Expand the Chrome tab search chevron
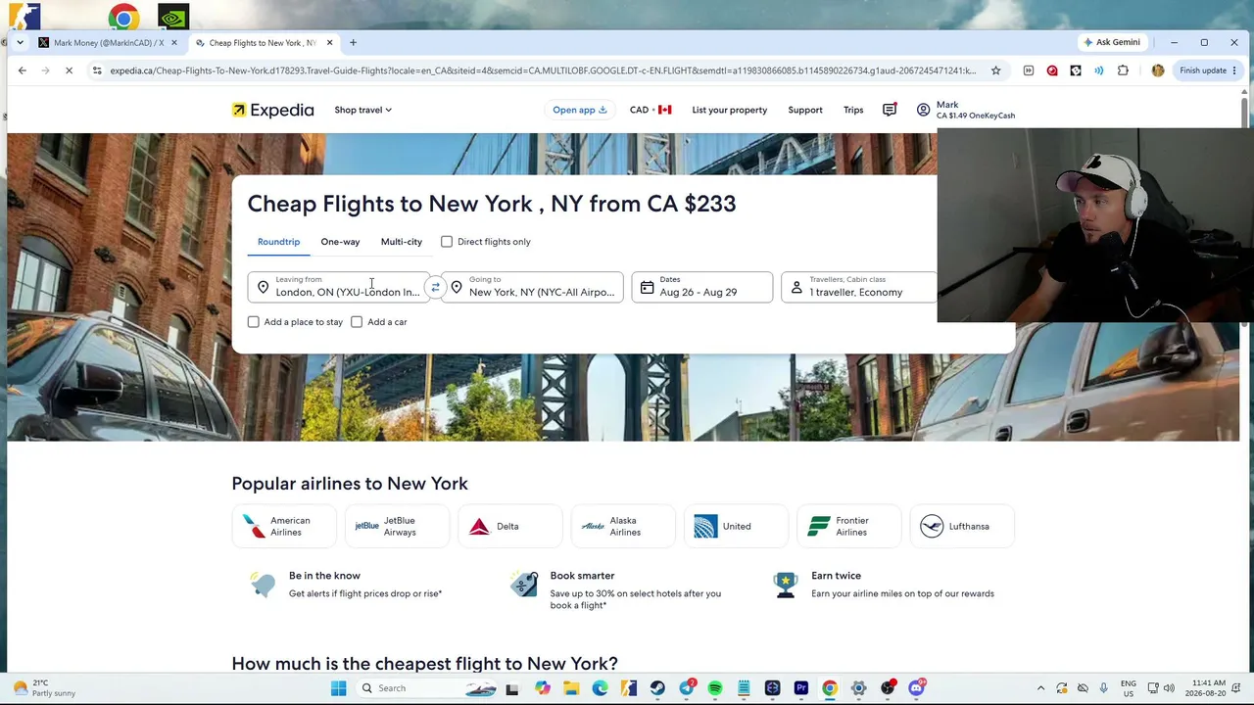Viewport: 1254px width, 705px height. pyautogui.click(x=20, y=42)
